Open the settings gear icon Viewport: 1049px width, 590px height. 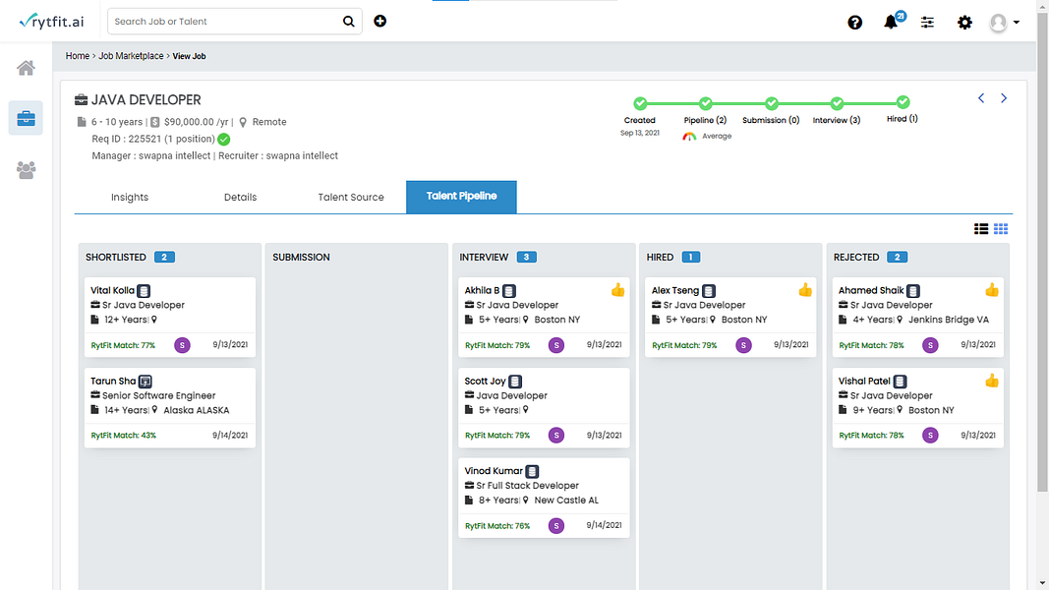(x=964, y=22)
